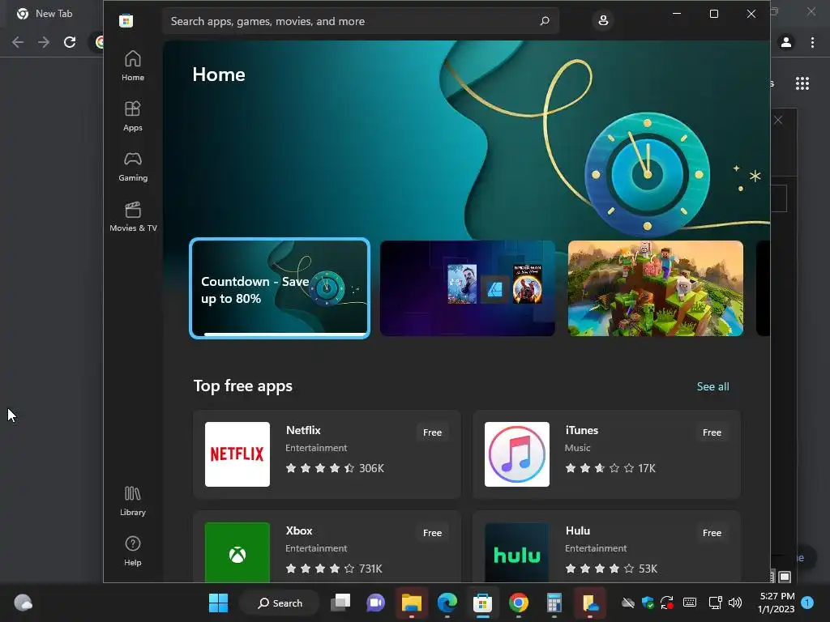Click See all for Top free apps

point(712,386)
